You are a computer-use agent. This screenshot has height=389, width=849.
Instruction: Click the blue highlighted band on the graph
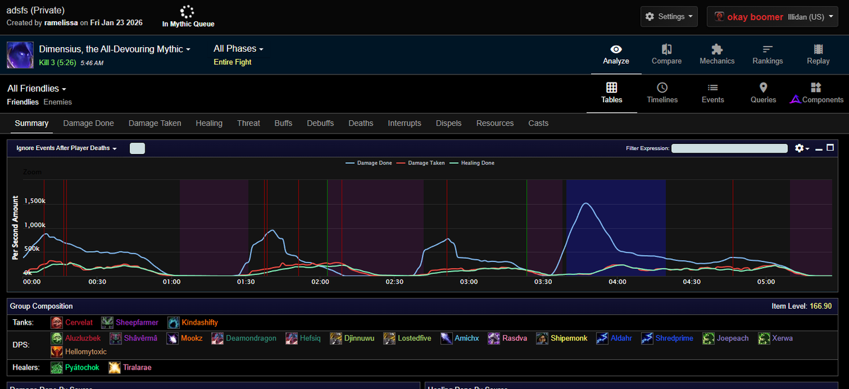[x=616, y=228]
